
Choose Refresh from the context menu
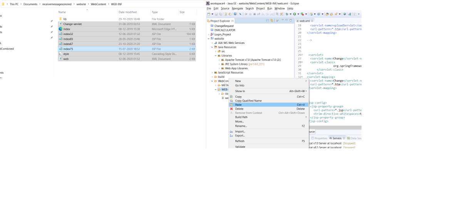269,141
